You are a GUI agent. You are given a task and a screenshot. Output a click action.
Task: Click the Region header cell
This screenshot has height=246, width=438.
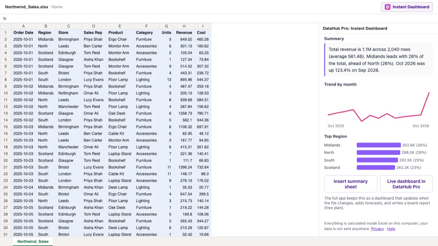pyautogui.click(x=46, y=32)
